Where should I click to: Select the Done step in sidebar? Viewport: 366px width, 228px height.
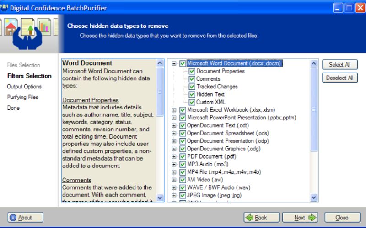click(13, 108)
